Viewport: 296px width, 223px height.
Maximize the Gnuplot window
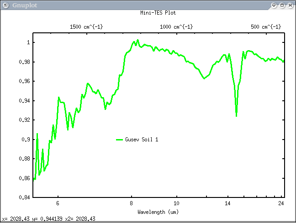tap(282, 5)
